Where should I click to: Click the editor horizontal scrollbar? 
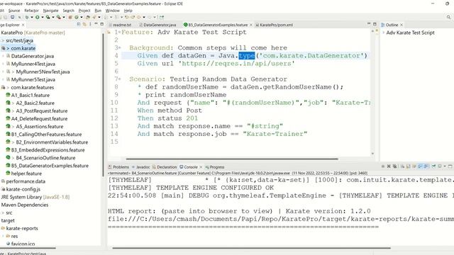tap(232, 159)
